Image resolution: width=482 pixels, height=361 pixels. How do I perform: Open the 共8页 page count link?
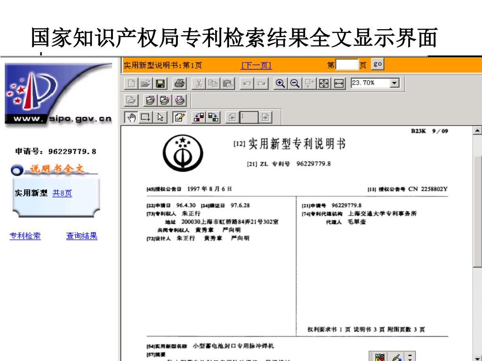(x=62, y=193)
